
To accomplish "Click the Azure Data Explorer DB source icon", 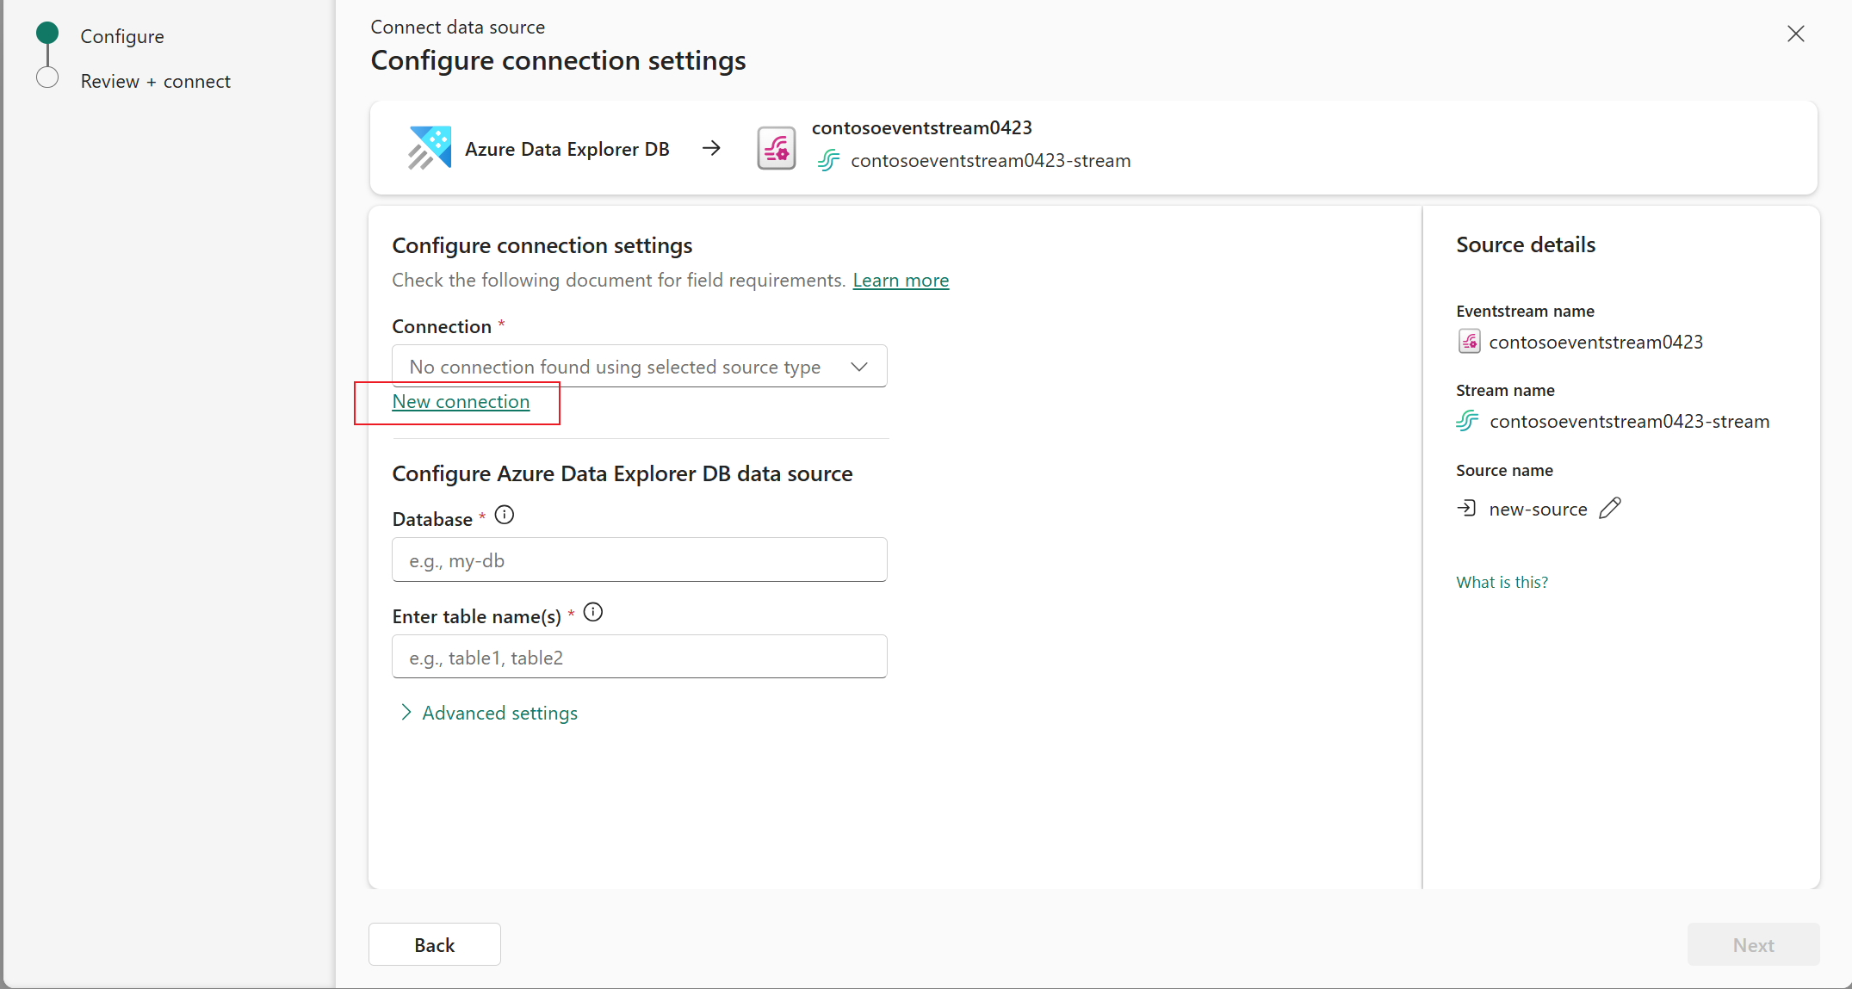I will 429,147.
